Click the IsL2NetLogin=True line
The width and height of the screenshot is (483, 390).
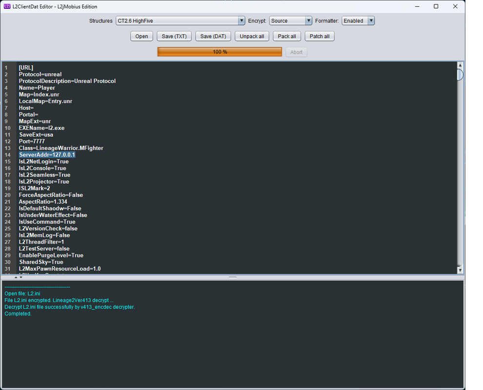point(44,161)
